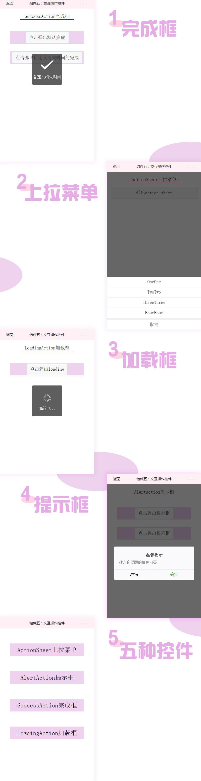201x781 pixels.
Task: Tap the three-dot menu on ActionSheet screen
Action: [x=192, y=167]
